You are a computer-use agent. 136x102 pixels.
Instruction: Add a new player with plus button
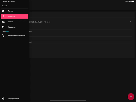pyautogui.click(x=131, y=97)
